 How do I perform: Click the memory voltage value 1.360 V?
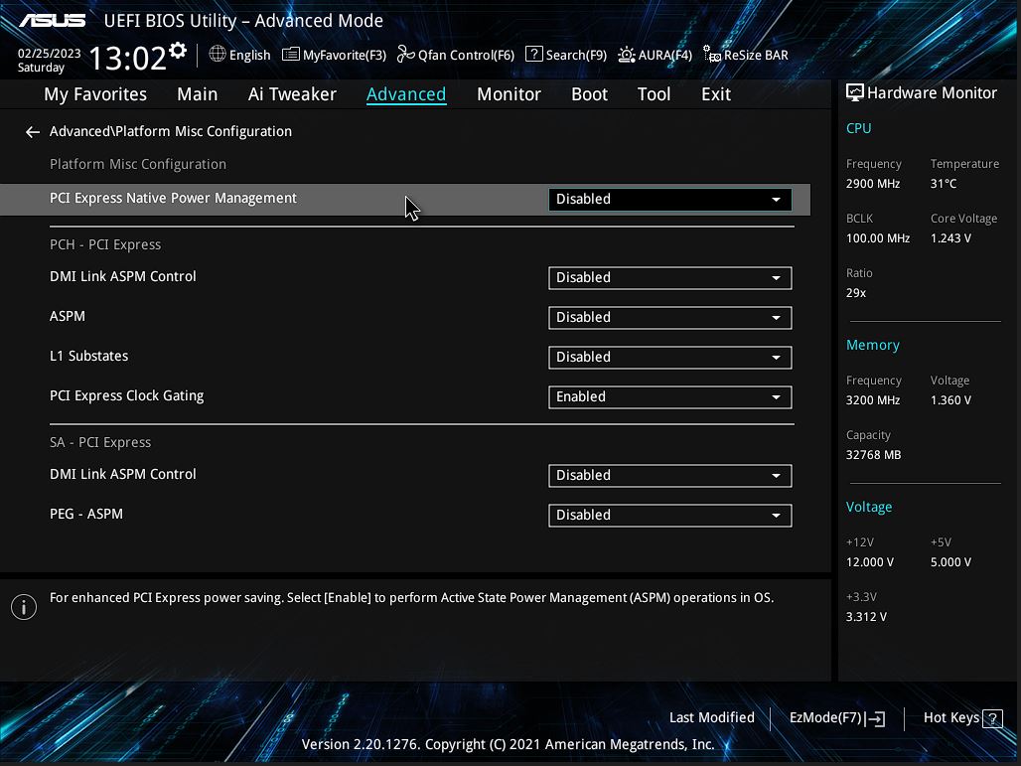point(950,400)
